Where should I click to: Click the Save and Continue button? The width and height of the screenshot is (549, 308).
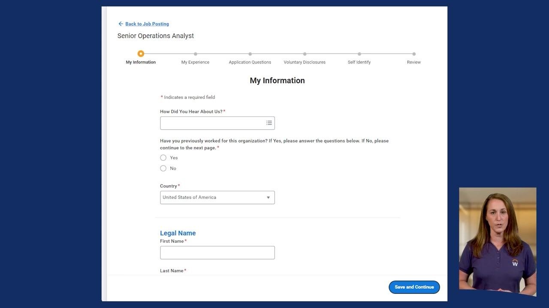point(414,287)
